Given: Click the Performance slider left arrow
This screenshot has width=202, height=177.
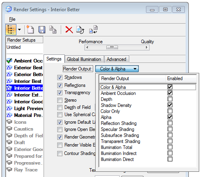Looking at the screenshot, I should [87, 47].
